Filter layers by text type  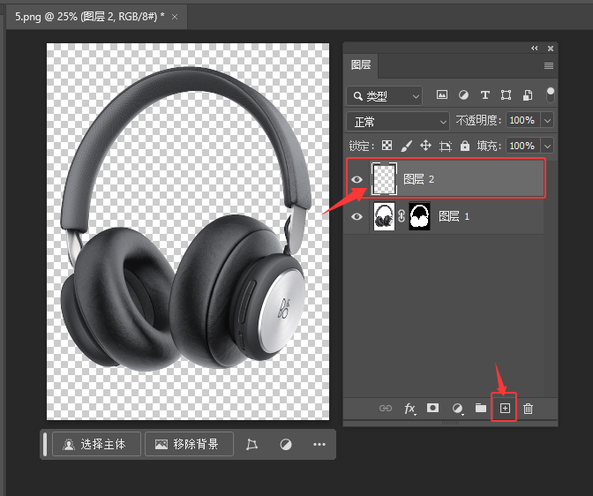click(484, 94)
